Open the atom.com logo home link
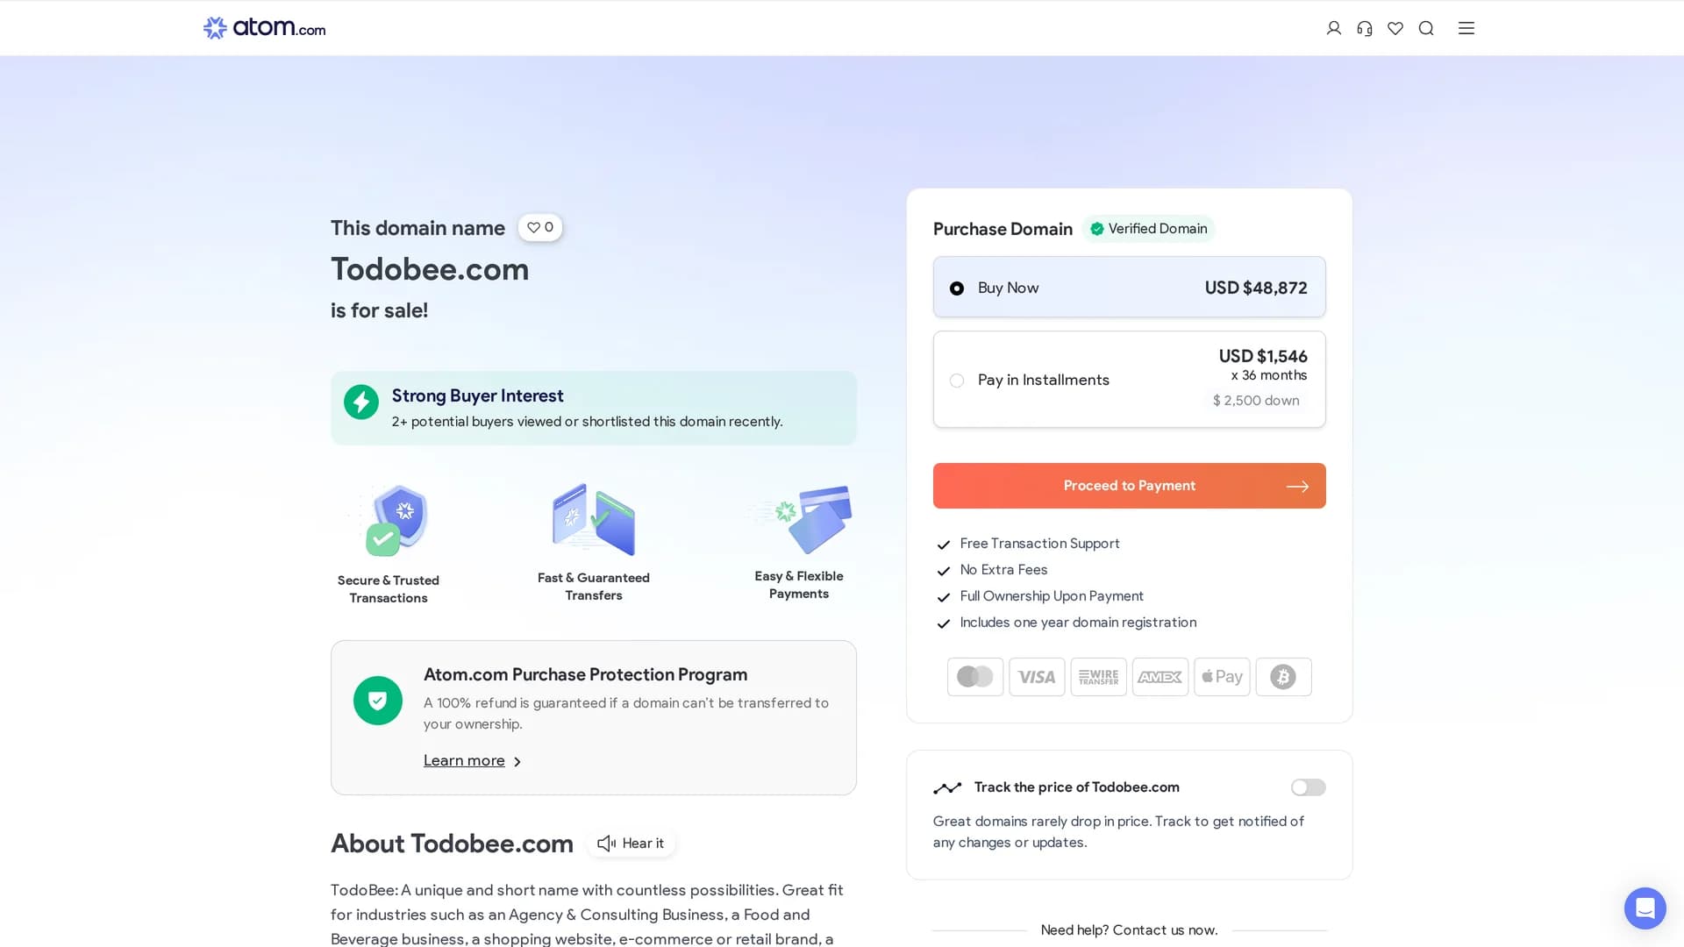 click(264, 28)
